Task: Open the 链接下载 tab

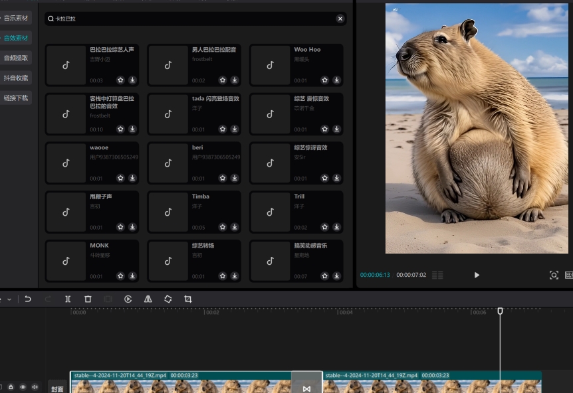Action: 16,98
